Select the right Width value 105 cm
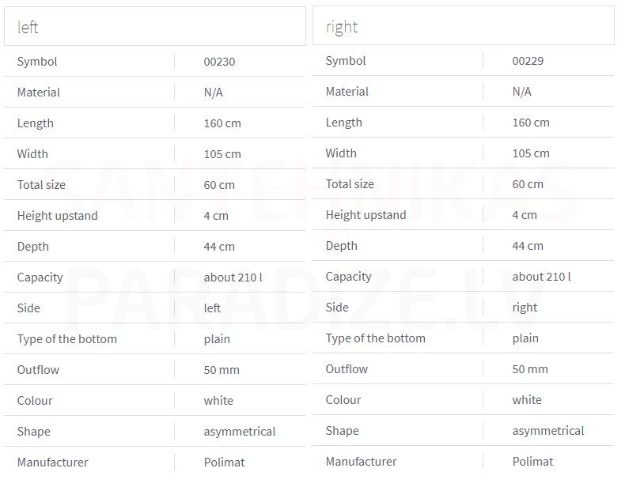Image resolution: width=625 pixels, height=487 pixels. [x=531, y=153]
